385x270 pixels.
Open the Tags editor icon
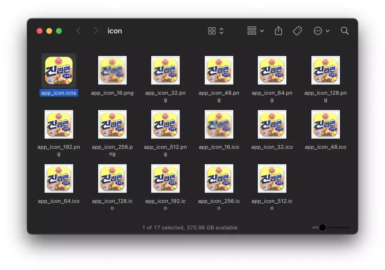(297, 31)
